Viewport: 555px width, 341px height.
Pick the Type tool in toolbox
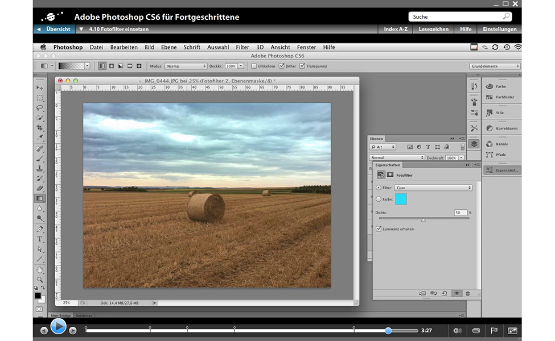[40, 239]
